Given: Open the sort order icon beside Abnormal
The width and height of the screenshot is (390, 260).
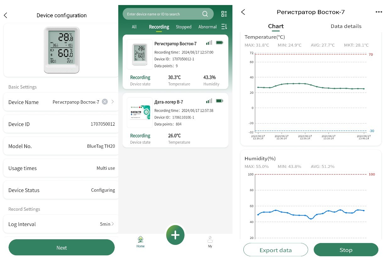Looking at the screenshot, I should (224, 27).
